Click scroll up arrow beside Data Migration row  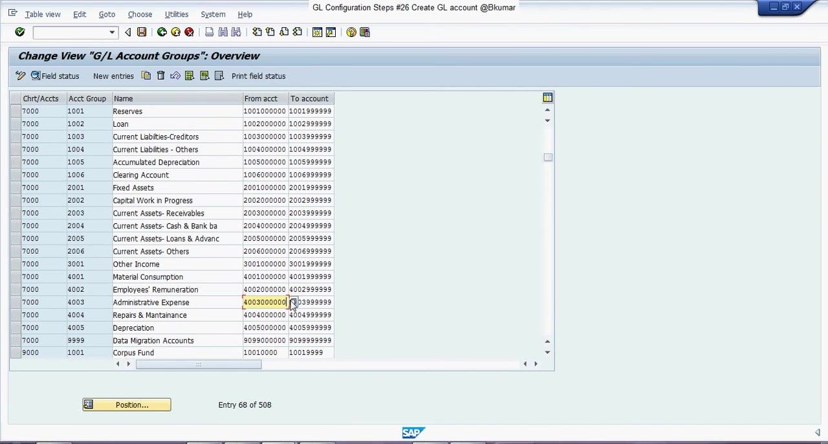(x=547, y=341)
